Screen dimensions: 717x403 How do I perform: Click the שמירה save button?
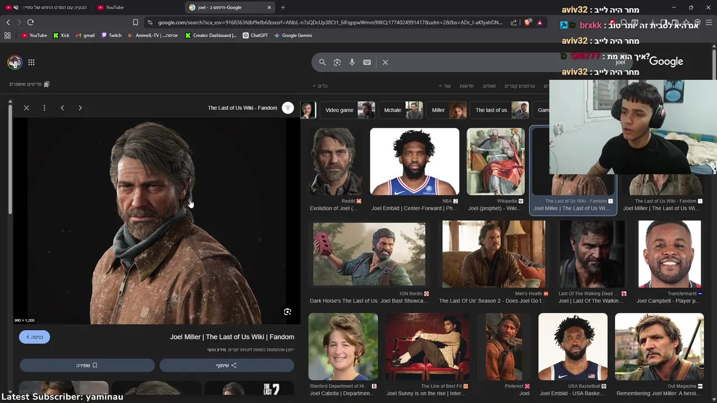click(x=87, y=365)
